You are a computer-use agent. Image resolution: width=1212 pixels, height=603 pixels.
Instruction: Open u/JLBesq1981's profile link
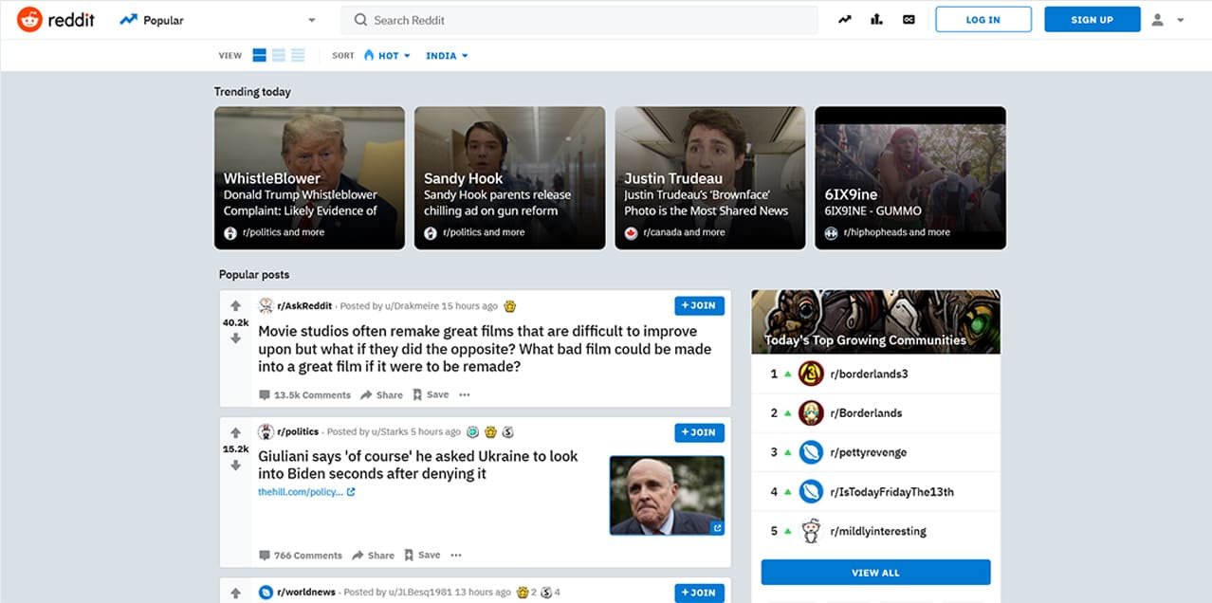click(420, 593)
